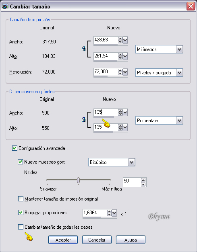Check Mantener tamaño de impresión original
This screenshot has width=197, height=252.
click(x=21, y=199)
